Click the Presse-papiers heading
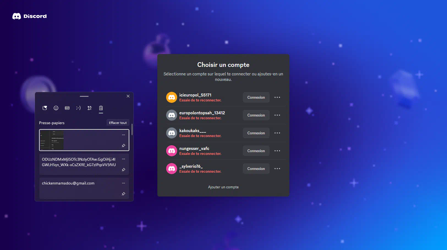Image resolution: width=447 pixels, height=250 pixels. coord(52,123)
